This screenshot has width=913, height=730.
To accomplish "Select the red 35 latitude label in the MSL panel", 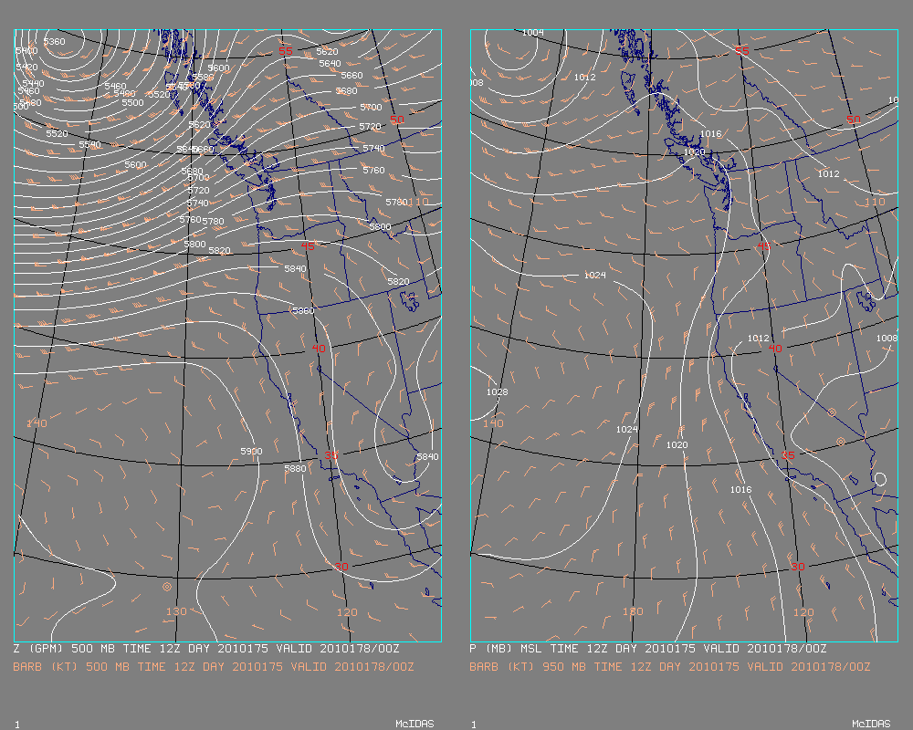I will (787, 455).
